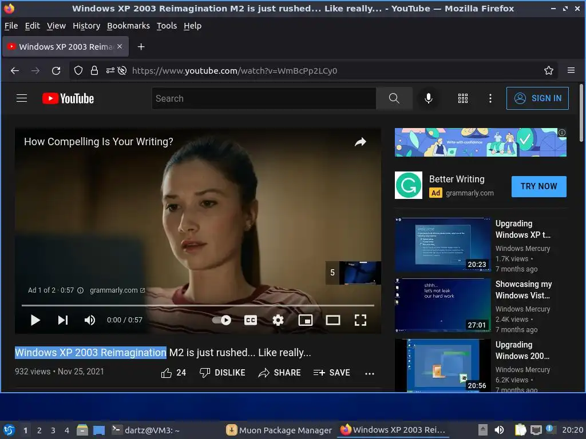Open a new tab with the plus button
This screenshot has width=586, height=439.
coord(141,47)
